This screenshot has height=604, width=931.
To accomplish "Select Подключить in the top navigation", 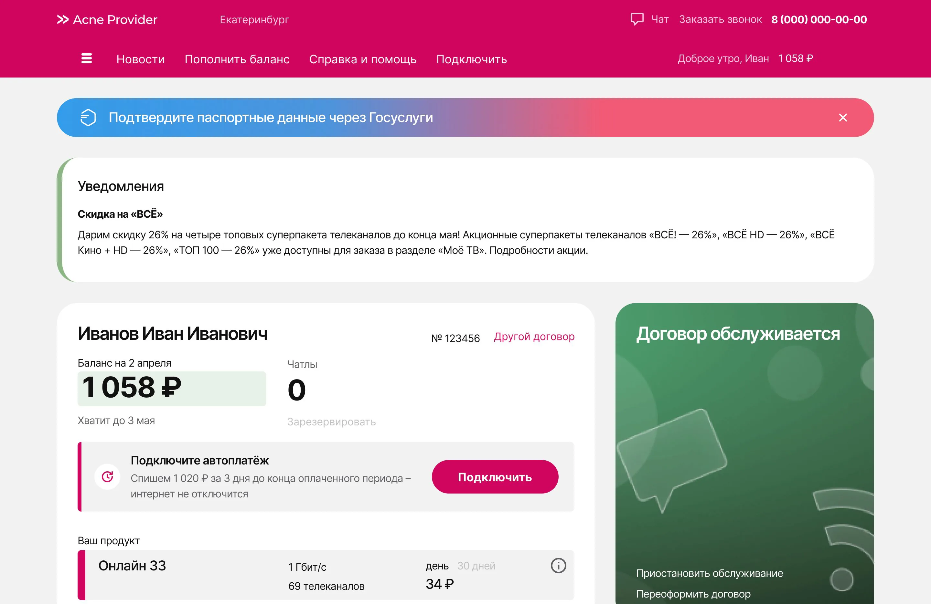I will point(471,59).
